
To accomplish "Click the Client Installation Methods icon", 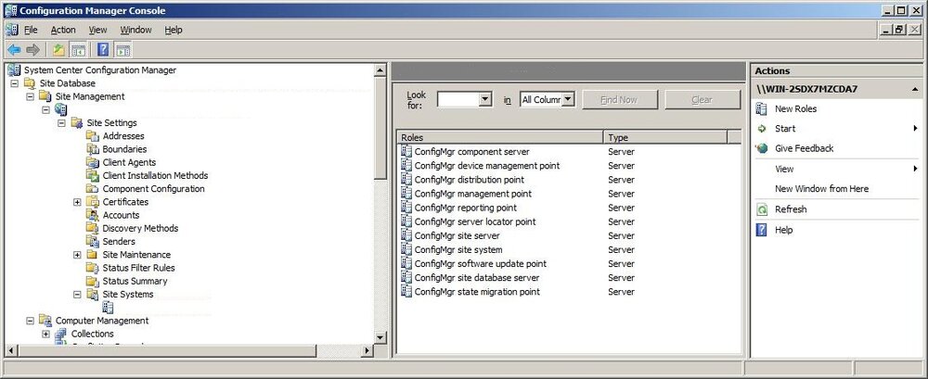I will pos(92,176).
